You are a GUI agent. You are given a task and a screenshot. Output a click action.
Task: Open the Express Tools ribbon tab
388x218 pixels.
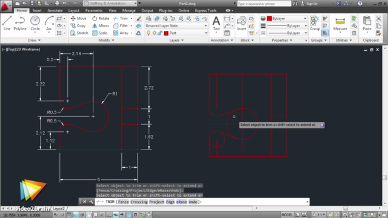pyautogui.click(x=206, y=11)
